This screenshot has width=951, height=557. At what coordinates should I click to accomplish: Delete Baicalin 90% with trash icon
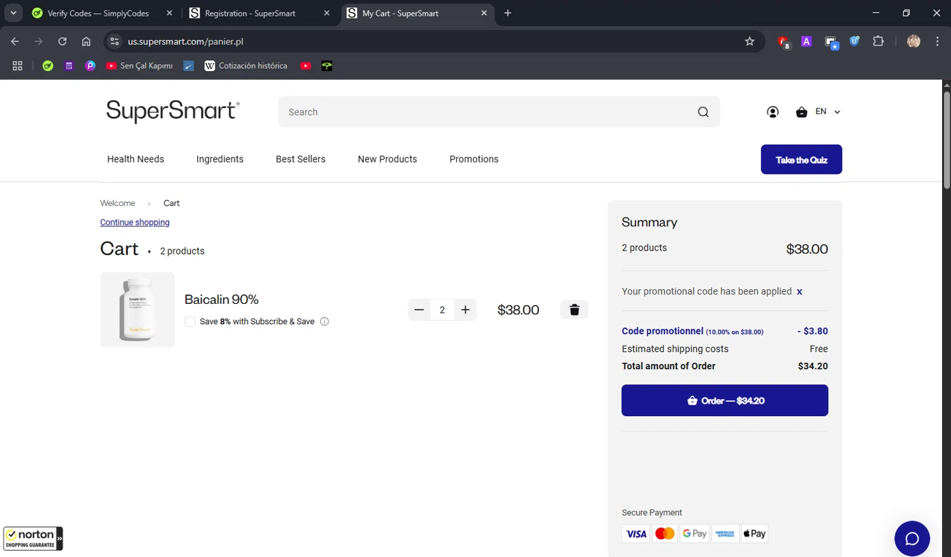[x=574, y=310]
